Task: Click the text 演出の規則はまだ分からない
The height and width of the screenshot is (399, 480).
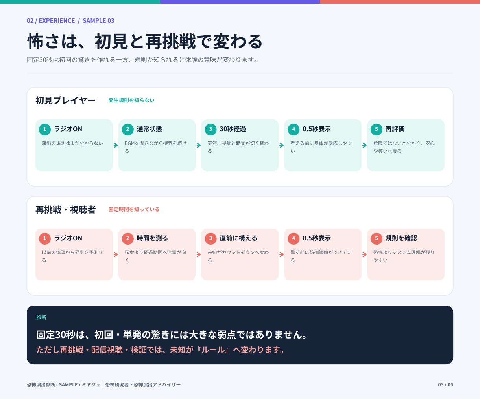Action: coord(72,143)
